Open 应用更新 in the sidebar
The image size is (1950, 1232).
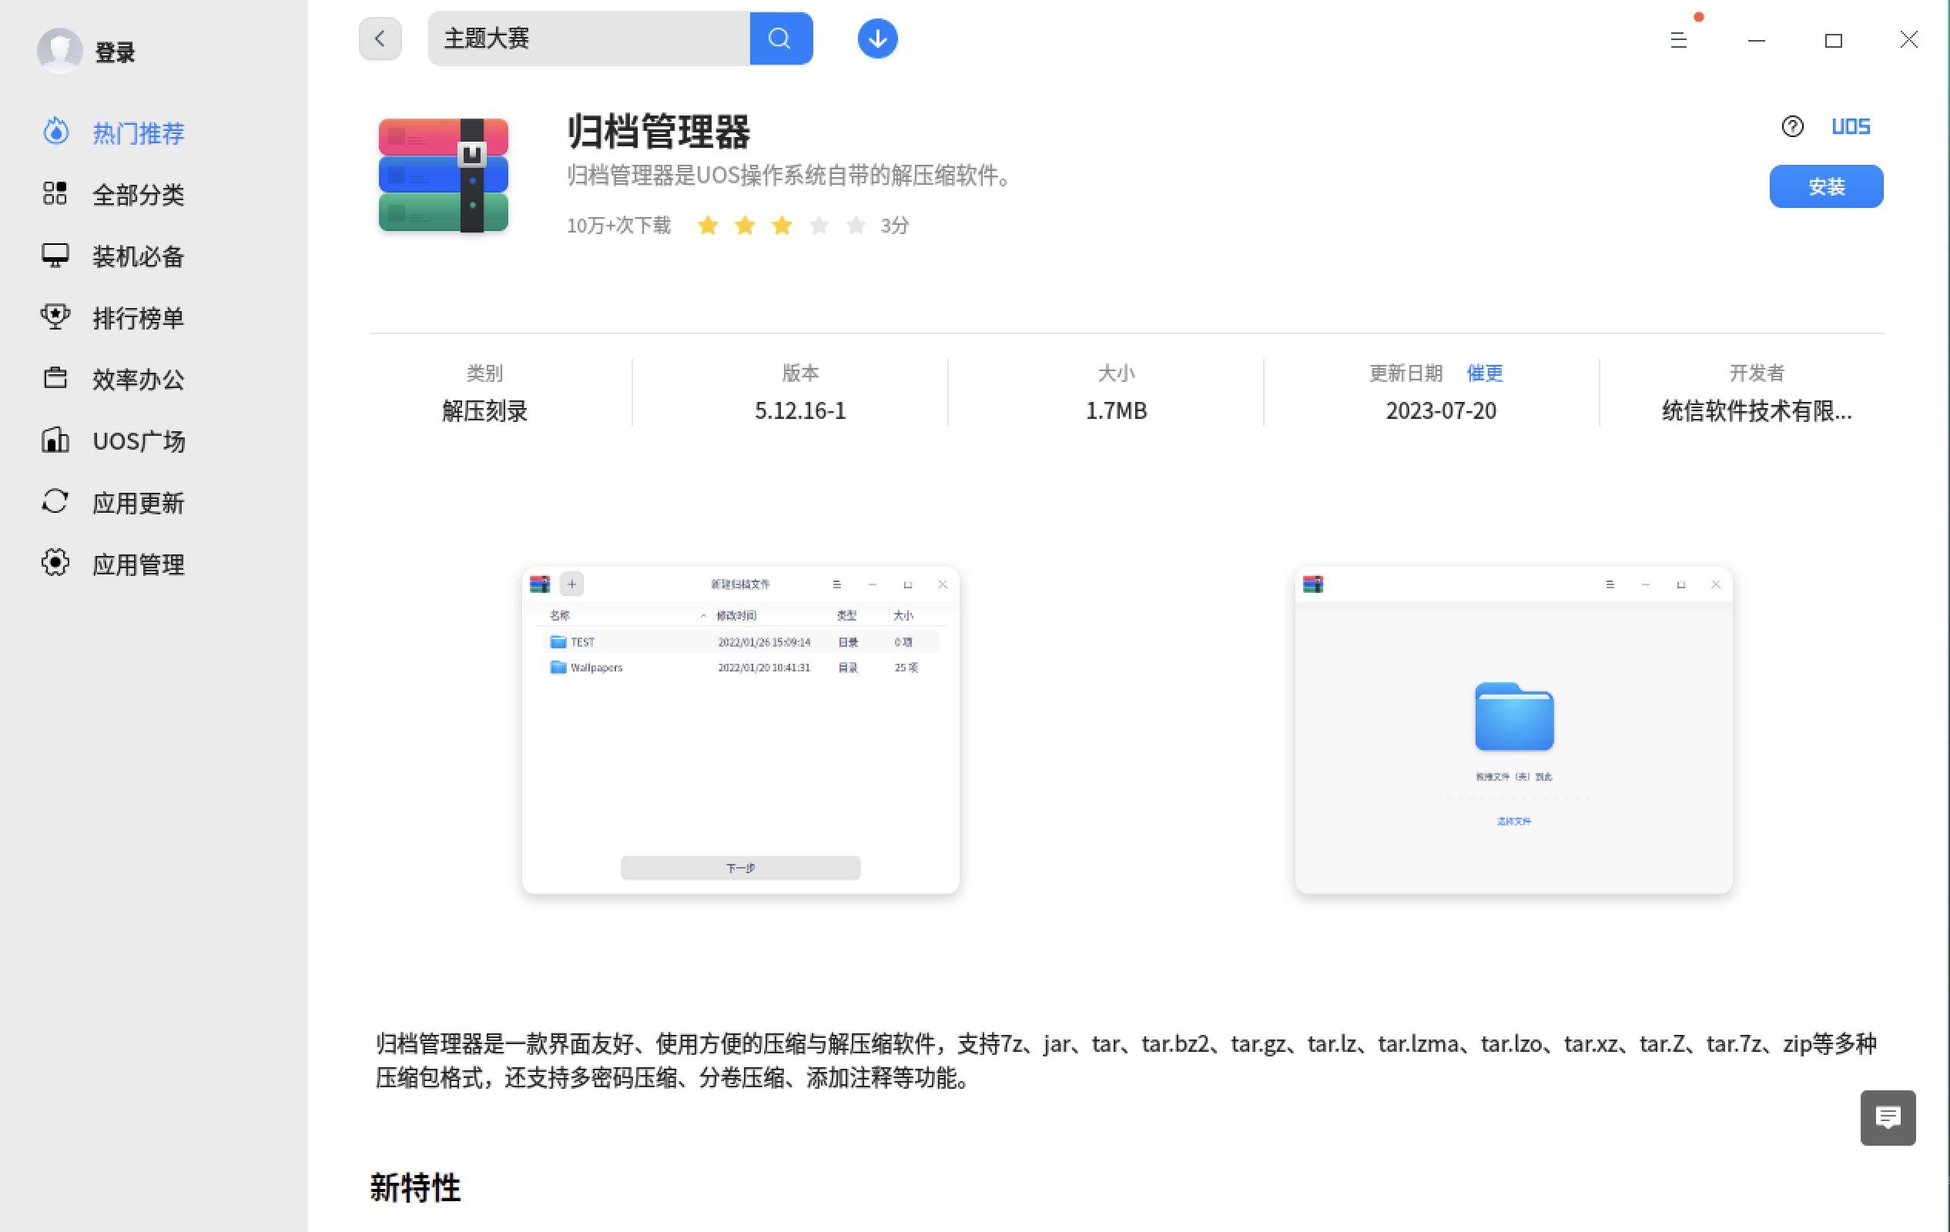pos(138,503)
